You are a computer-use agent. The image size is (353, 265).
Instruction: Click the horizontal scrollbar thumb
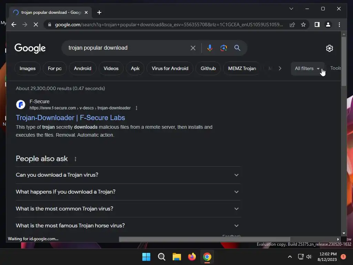[x=204, y=239]
